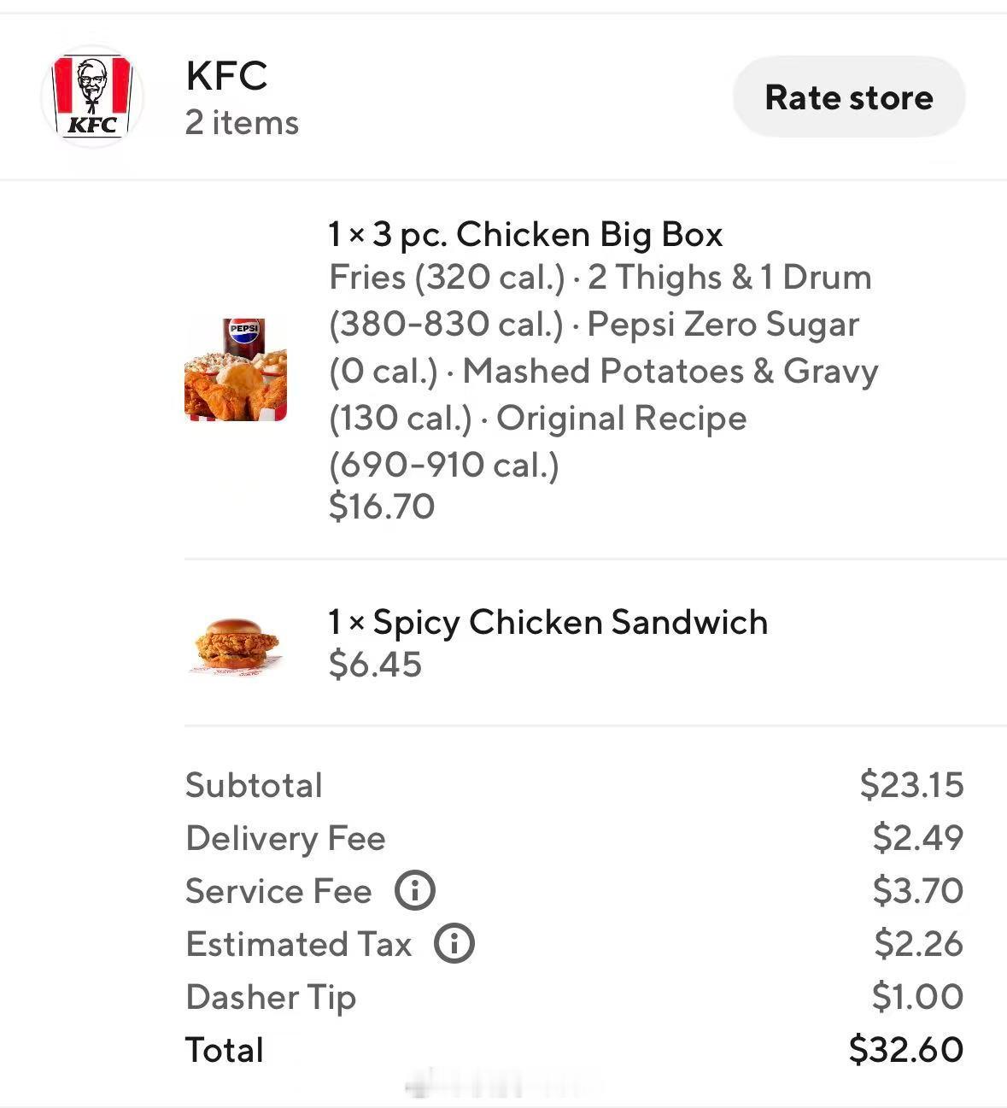Viewport: 1007px width, 1108px height.
Task: Tap the Rate store button
Action: pyautogui.click(x=849, y=97)
